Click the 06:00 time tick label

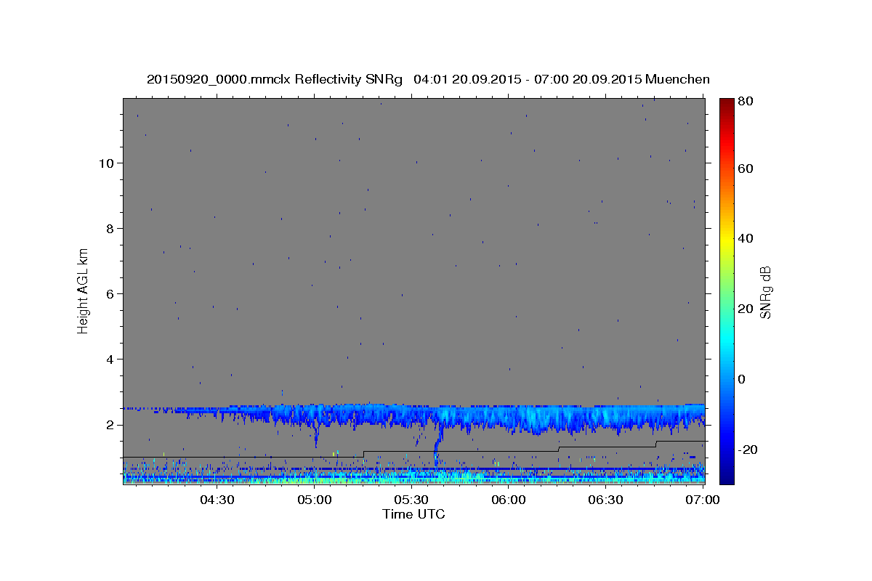[x=509, y=500]
